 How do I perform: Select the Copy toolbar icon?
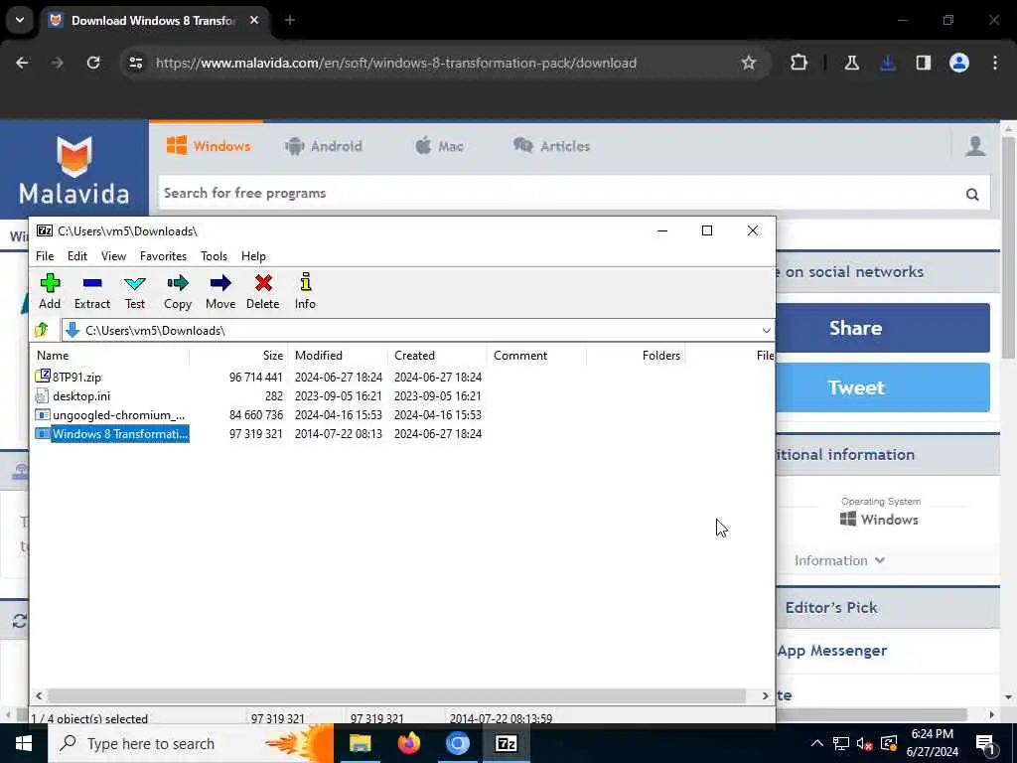tap(178, 291)
